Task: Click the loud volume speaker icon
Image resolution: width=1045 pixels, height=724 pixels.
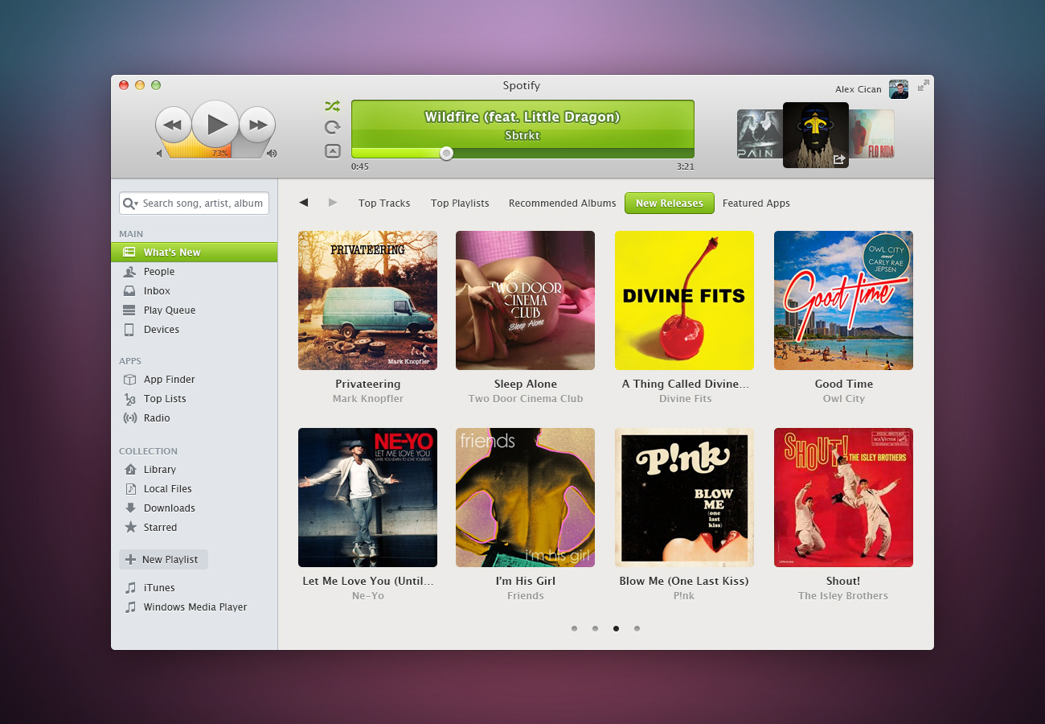Action: tap(272, 153)
